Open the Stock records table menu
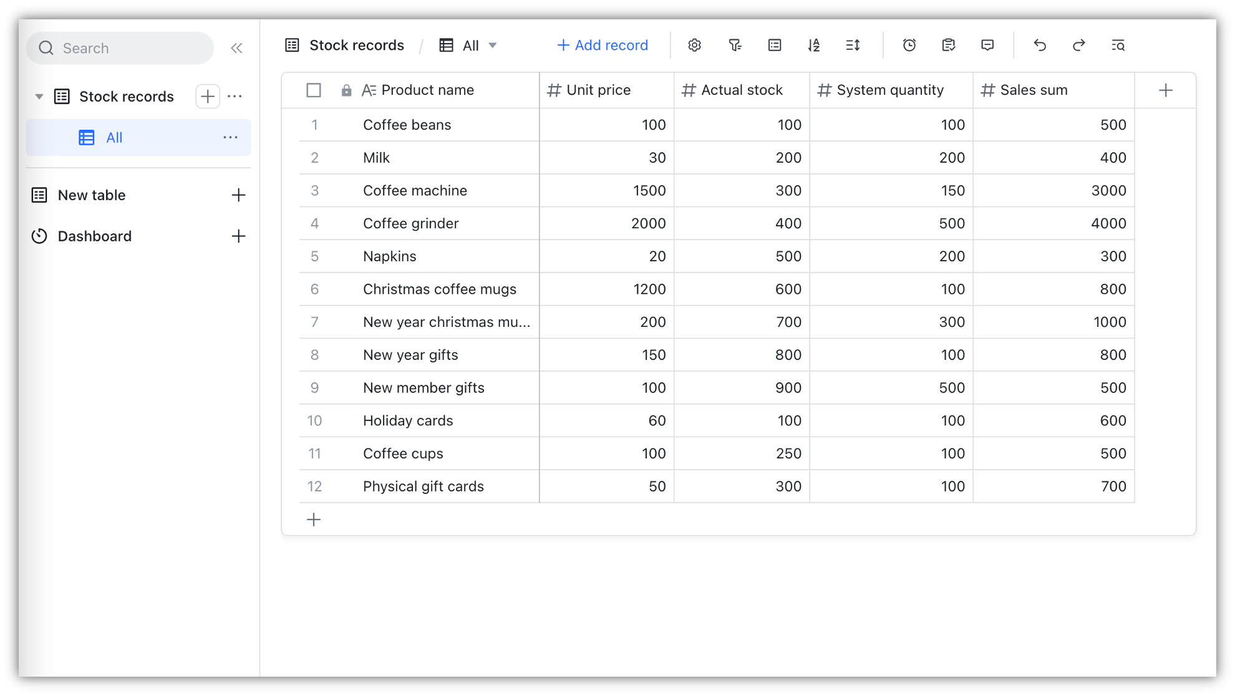 (x=236, y=97)
